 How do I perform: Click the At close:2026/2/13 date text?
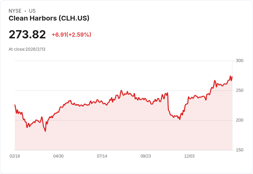coord(27,49)
